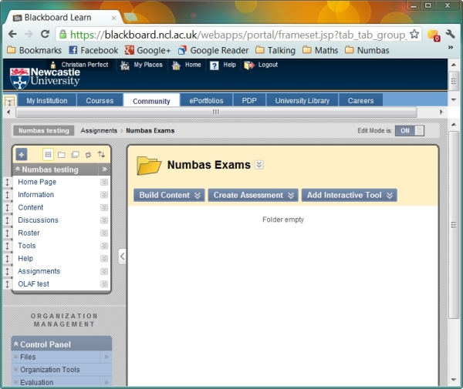Click the reorder menu items arrows icon
The width and height of the screenshot is (463, 389).
tap(101, 154)
